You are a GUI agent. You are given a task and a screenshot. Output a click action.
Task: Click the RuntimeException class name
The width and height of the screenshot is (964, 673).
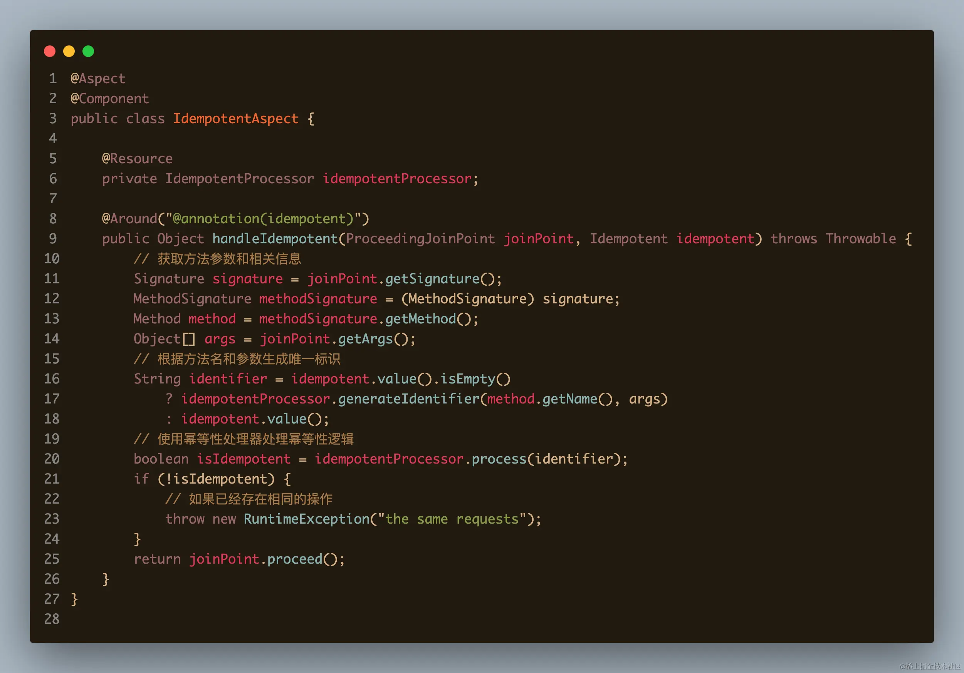306,519
